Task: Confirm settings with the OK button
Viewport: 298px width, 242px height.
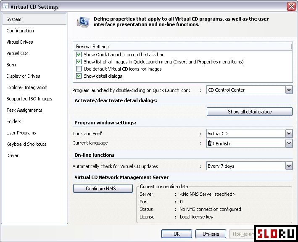Action: point(177,234)
